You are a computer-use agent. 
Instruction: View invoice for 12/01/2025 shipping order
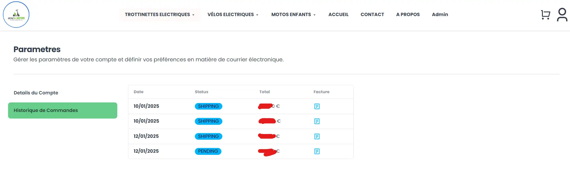coord(317,136)
